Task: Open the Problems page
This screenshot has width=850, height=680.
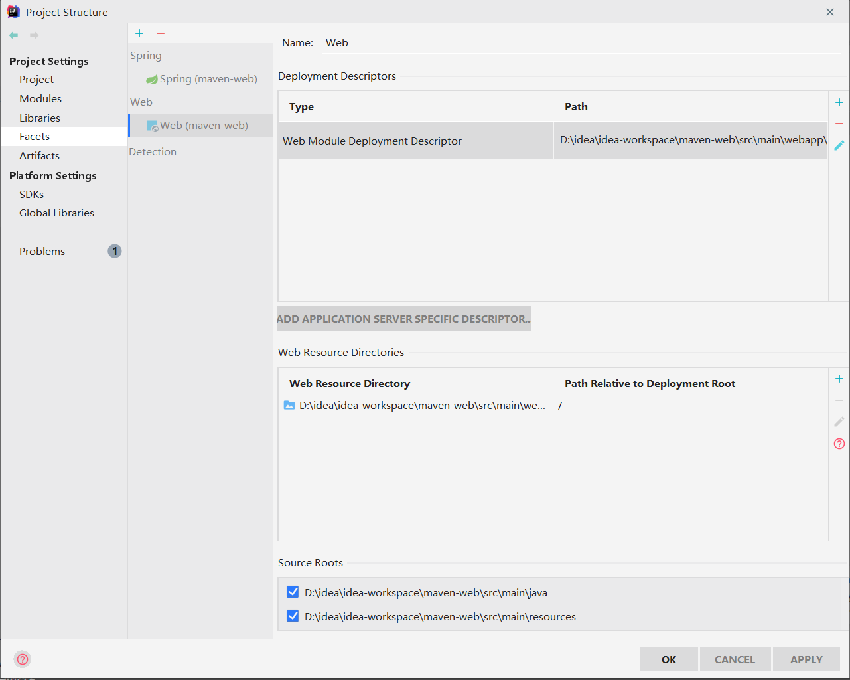Action: (42, 251)
